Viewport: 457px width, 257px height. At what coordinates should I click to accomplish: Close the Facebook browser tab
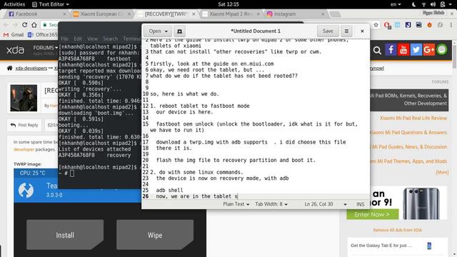tap(64, 14)
